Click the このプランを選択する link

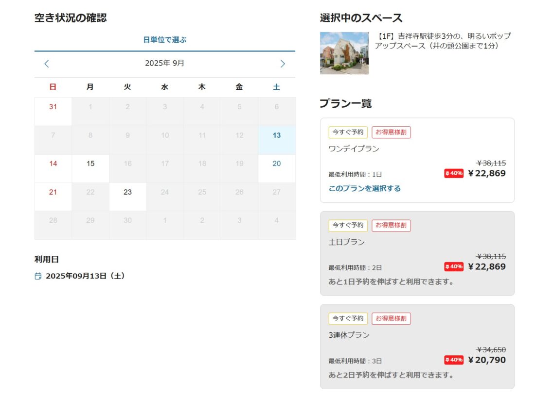(364, 188)
